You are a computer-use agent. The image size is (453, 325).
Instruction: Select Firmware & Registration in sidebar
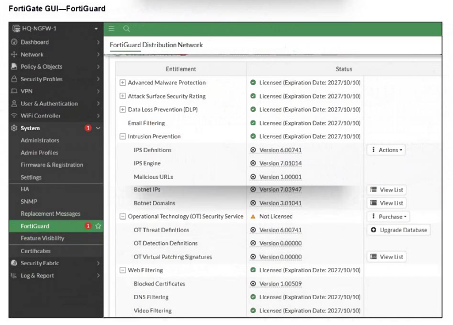[52, 165]
